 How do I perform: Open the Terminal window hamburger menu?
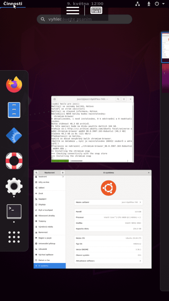tap(124, 99)
